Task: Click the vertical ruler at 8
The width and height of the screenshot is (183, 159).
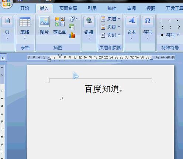Action: click(x=2, y=113)
